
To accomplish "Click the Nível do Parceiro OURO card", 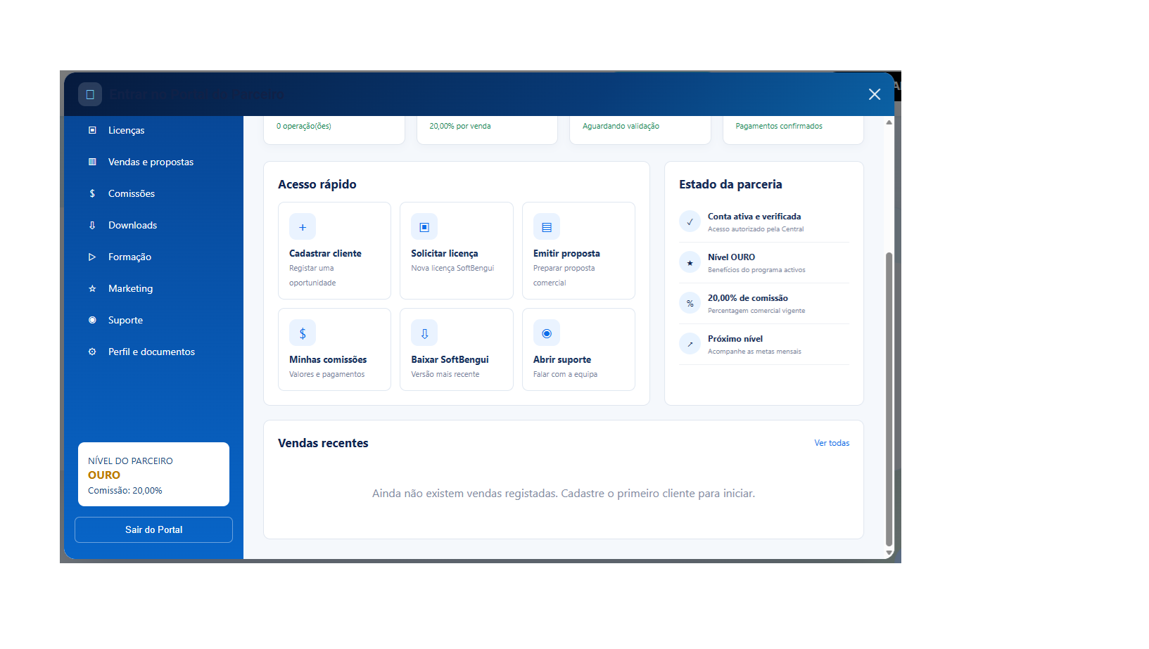I will point(153,474).
